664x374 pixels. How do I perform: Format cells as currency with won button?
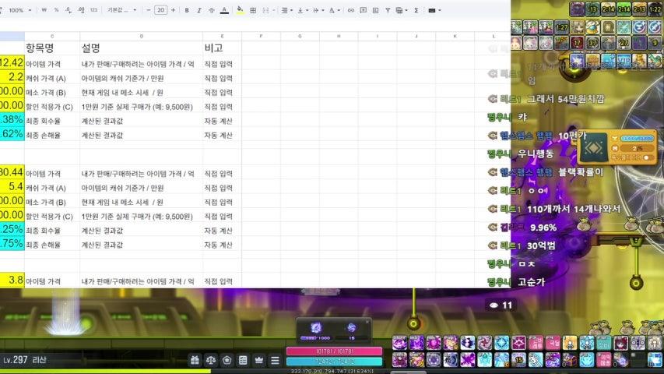[x=44, y=10]
